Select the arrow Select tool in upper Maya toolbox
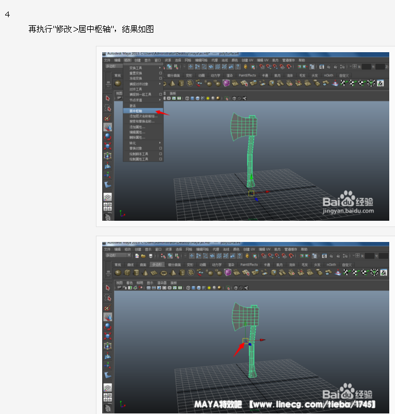The height and width of the screenshot is (414, 395). coord(107,98)
